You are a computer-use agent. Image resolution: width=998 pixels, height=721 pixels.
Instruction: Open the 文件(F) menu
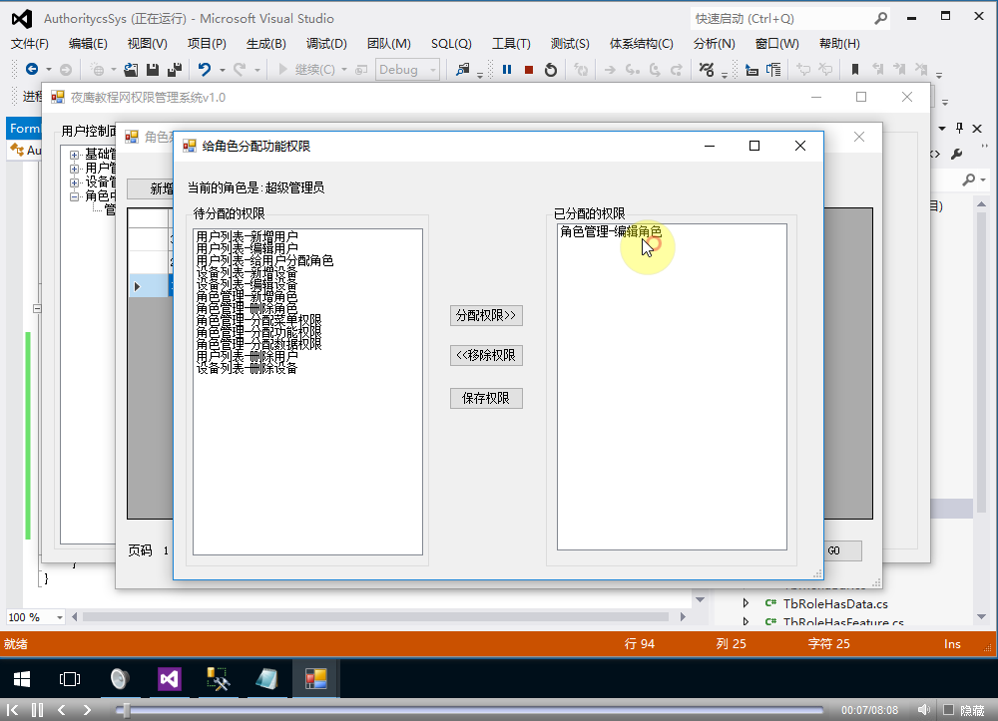pyautogui.click(x=30, y=43)
